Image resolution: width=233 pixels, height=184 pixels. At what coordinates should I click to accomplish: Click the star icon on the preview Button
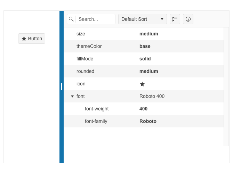(x=24, y=39)
